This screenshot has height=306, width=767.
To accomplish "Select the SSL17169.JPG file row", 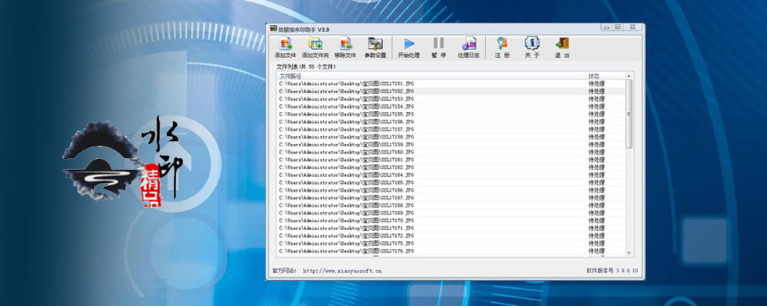I will (451, 213).
